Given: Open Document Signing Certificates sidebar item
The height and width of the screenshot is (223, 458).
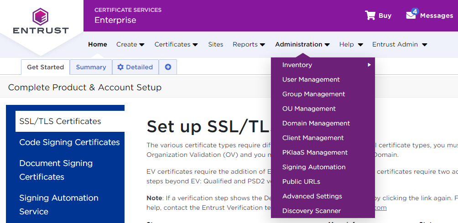Looking at the screenshot, I should click(56, 170).
